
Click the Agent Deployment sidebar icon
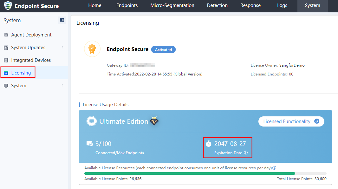(x=6, y=35)
